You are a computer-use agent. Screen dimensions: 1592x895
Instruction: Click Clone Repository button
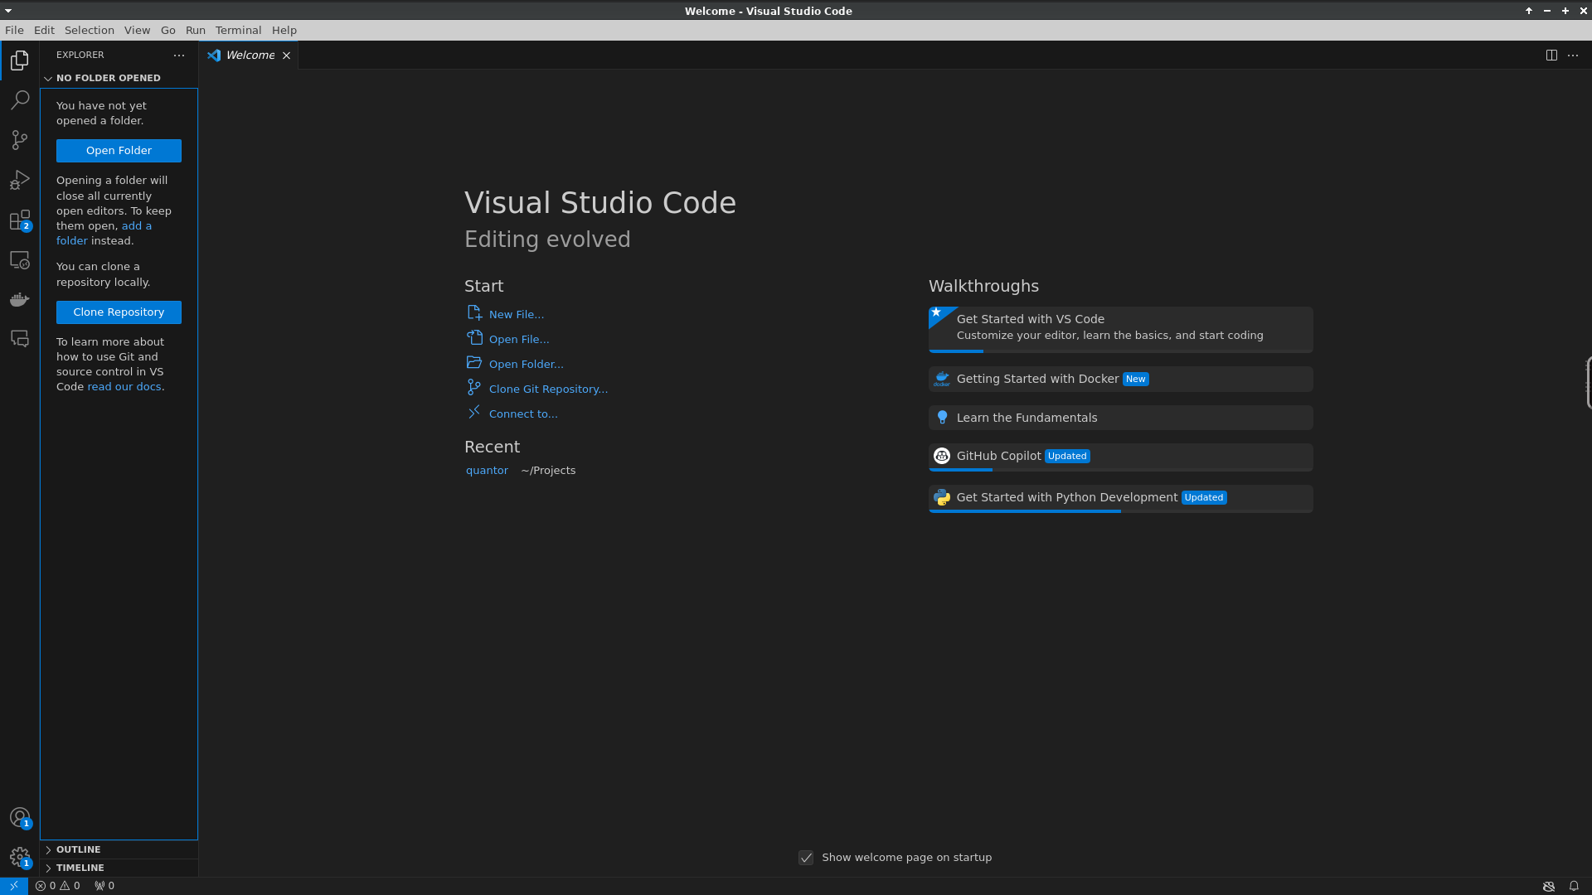118,312
